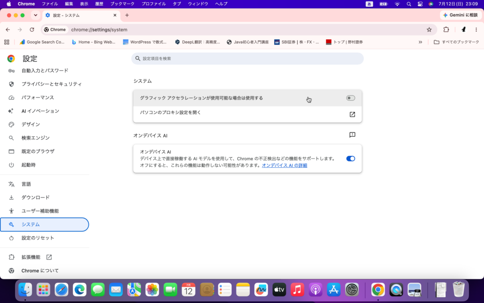Open Google Search Co... bookmark
This screenshot has height=303, width=484.
pyautogui.click(x=42, y=42)
